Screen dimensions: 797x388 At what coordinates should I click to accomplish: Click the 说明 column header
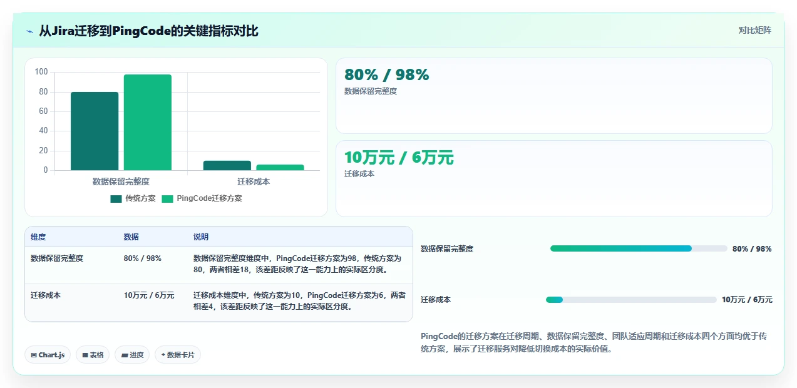(201, 237)
